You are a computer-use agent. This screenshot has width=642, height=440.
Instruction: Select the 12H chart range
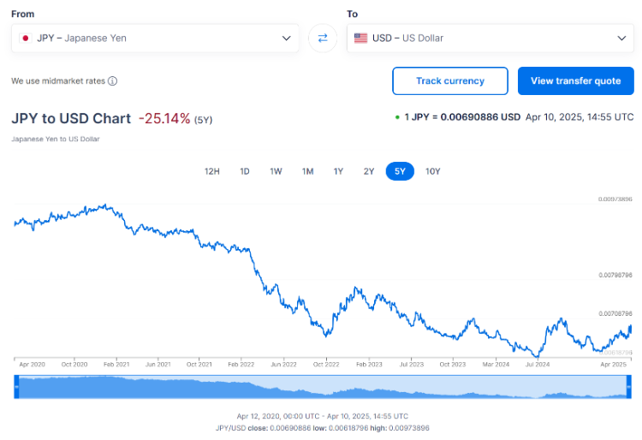click(212, 171)
